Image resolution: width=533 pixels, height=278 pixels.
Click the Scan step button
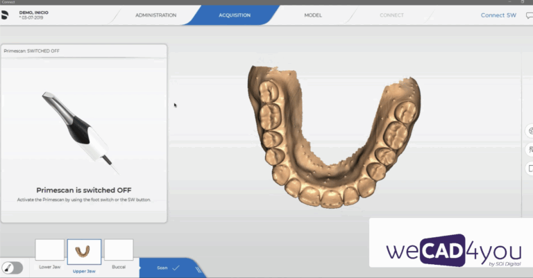pyautogui.click(x=162, y=267)
